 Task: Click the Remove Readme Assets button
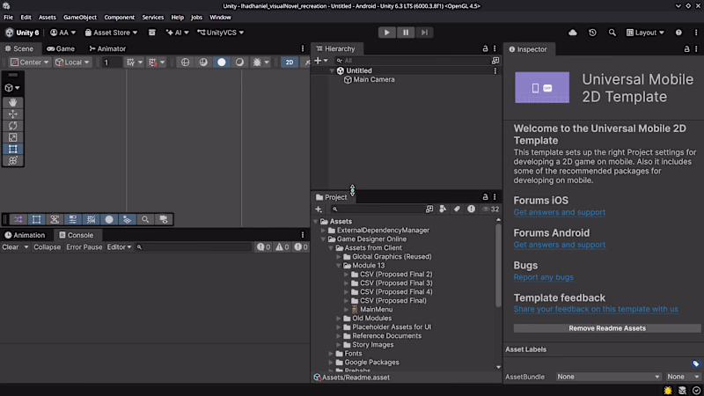pyautogui.click(x=607, y=328)
